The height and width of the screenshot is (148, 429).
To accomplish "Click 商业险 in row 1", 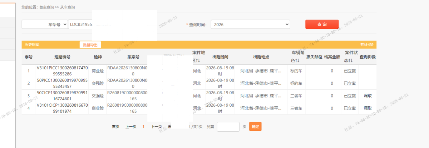I will (98, 71).
